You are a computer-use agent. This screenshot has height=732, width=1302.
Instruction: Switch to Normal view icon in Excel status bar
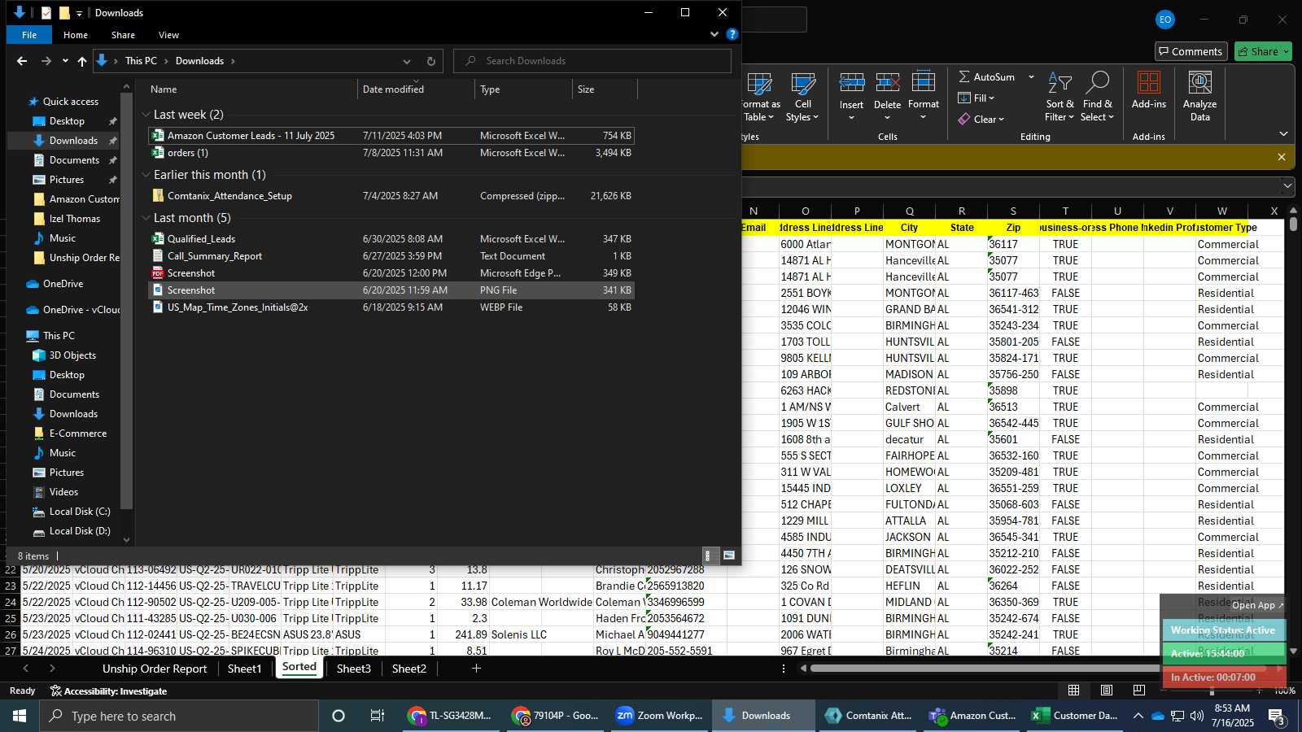(x=1074, y=691)
